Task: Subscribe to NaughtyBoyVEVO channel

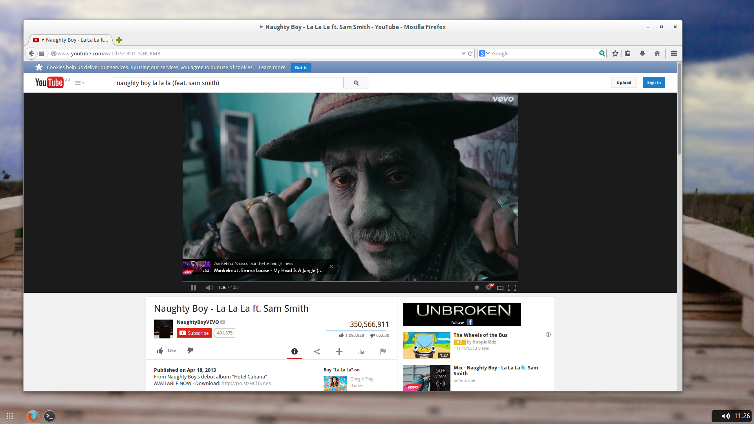Action: (x=194, y=333)
